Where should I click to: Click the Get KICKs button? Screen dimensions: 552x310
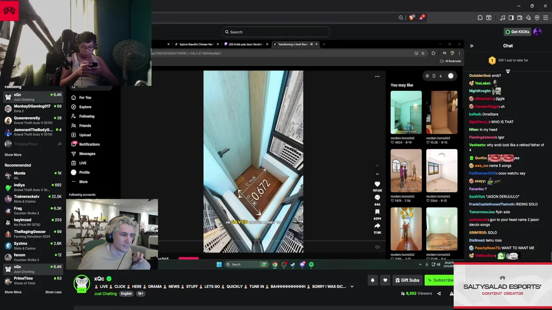coord(517,32)
